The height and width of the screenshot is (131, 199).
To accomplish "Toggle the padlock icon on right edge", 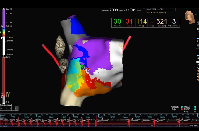I will point(198,58).
